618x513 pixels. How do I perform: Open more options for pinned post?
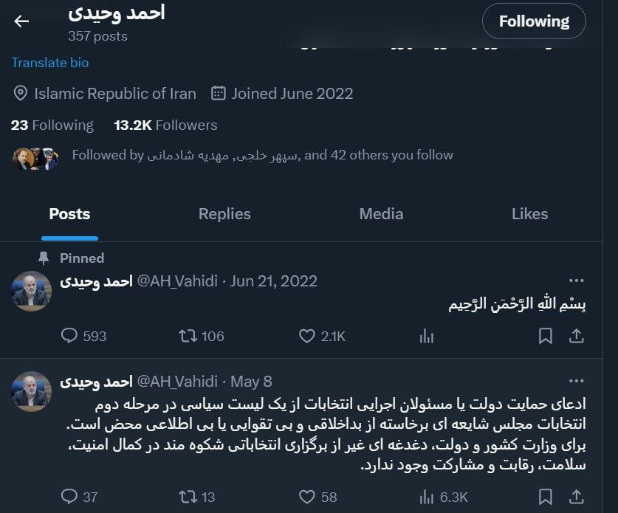click(x=577, y=280)
